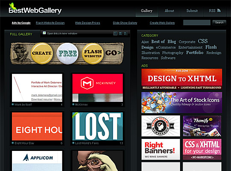Select the eCommerce category
The height and width of the screenshot is (171, 231).
click(166, 47)
